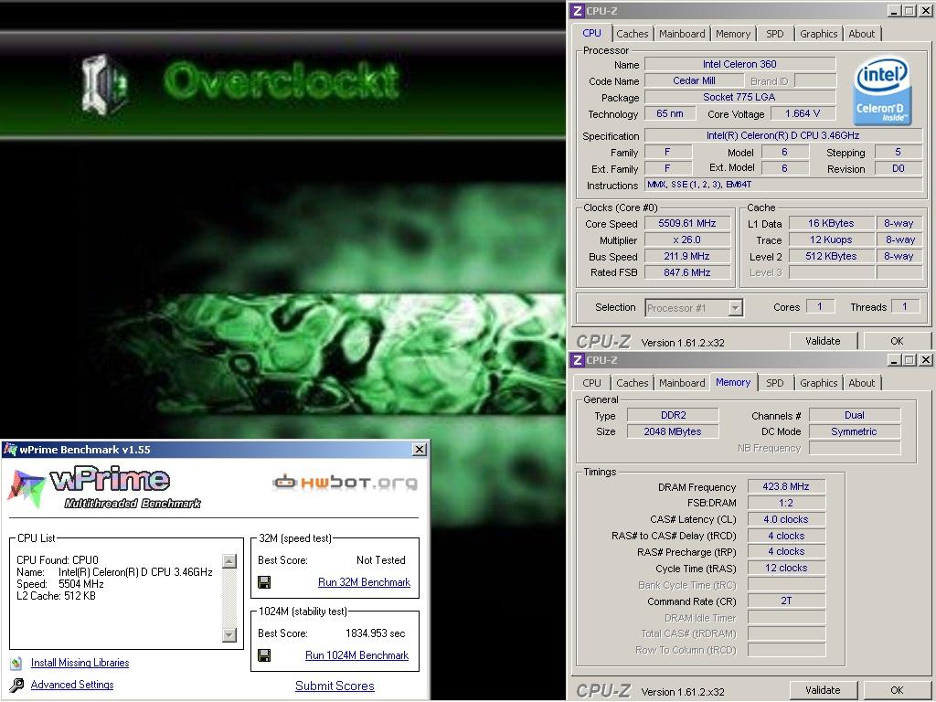Image resolution: width=936 pixels, height=702 pixels.
Task: Click the save icon for 1024M score
Action: pos(264,655)
